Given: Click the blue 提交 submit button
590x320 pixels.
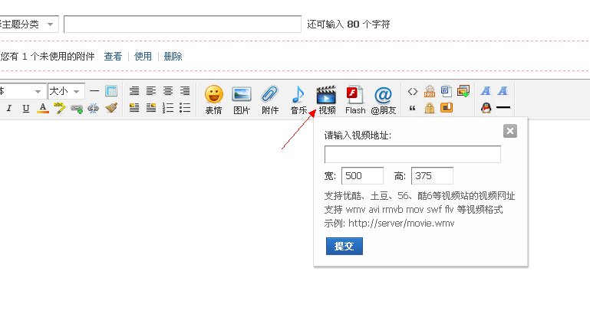Looking at the screenshot, I should pos(344,246).
